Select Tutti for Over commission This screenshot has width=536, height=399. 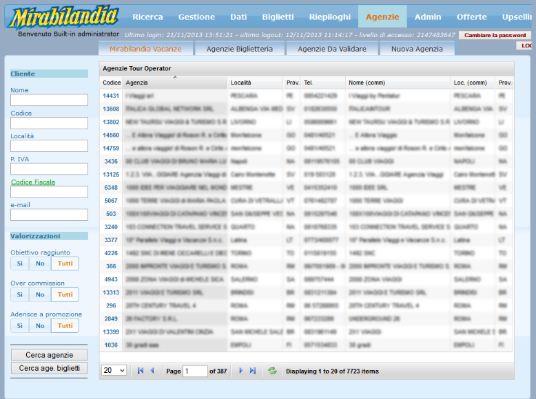point(65,294)
